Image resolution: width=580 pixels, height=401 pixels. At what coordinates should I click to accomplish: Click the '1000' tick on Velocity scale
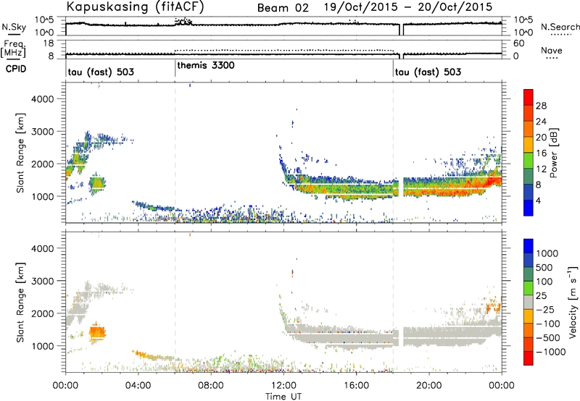547,253
